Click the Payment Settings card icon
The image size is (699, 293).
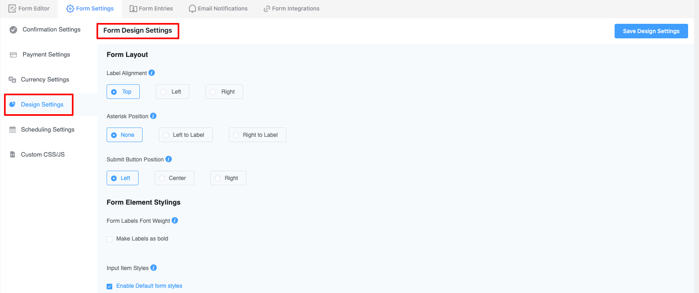tap(13, 55)
